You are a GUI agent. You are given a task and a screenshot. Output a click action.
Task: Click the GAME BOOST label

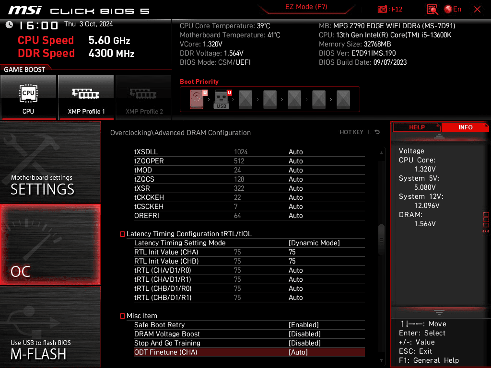[x=24, y=69]
